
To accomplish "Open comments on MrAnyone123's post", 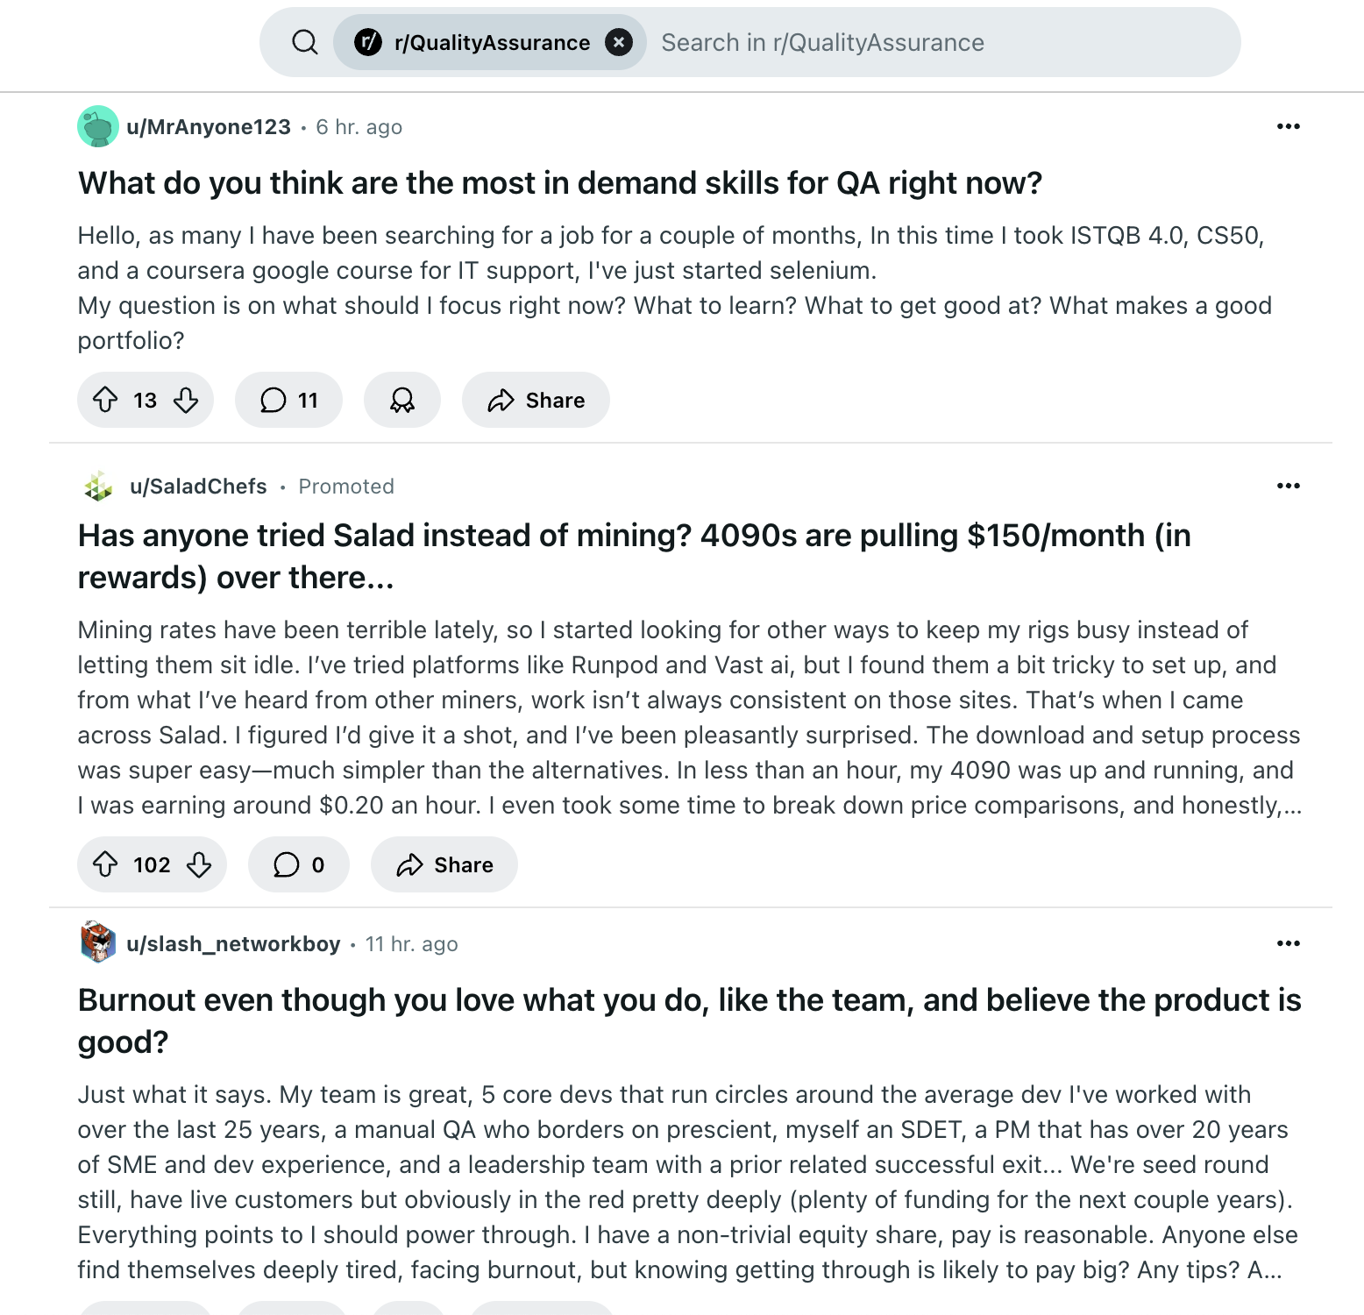I will click(x=288, y=401).
